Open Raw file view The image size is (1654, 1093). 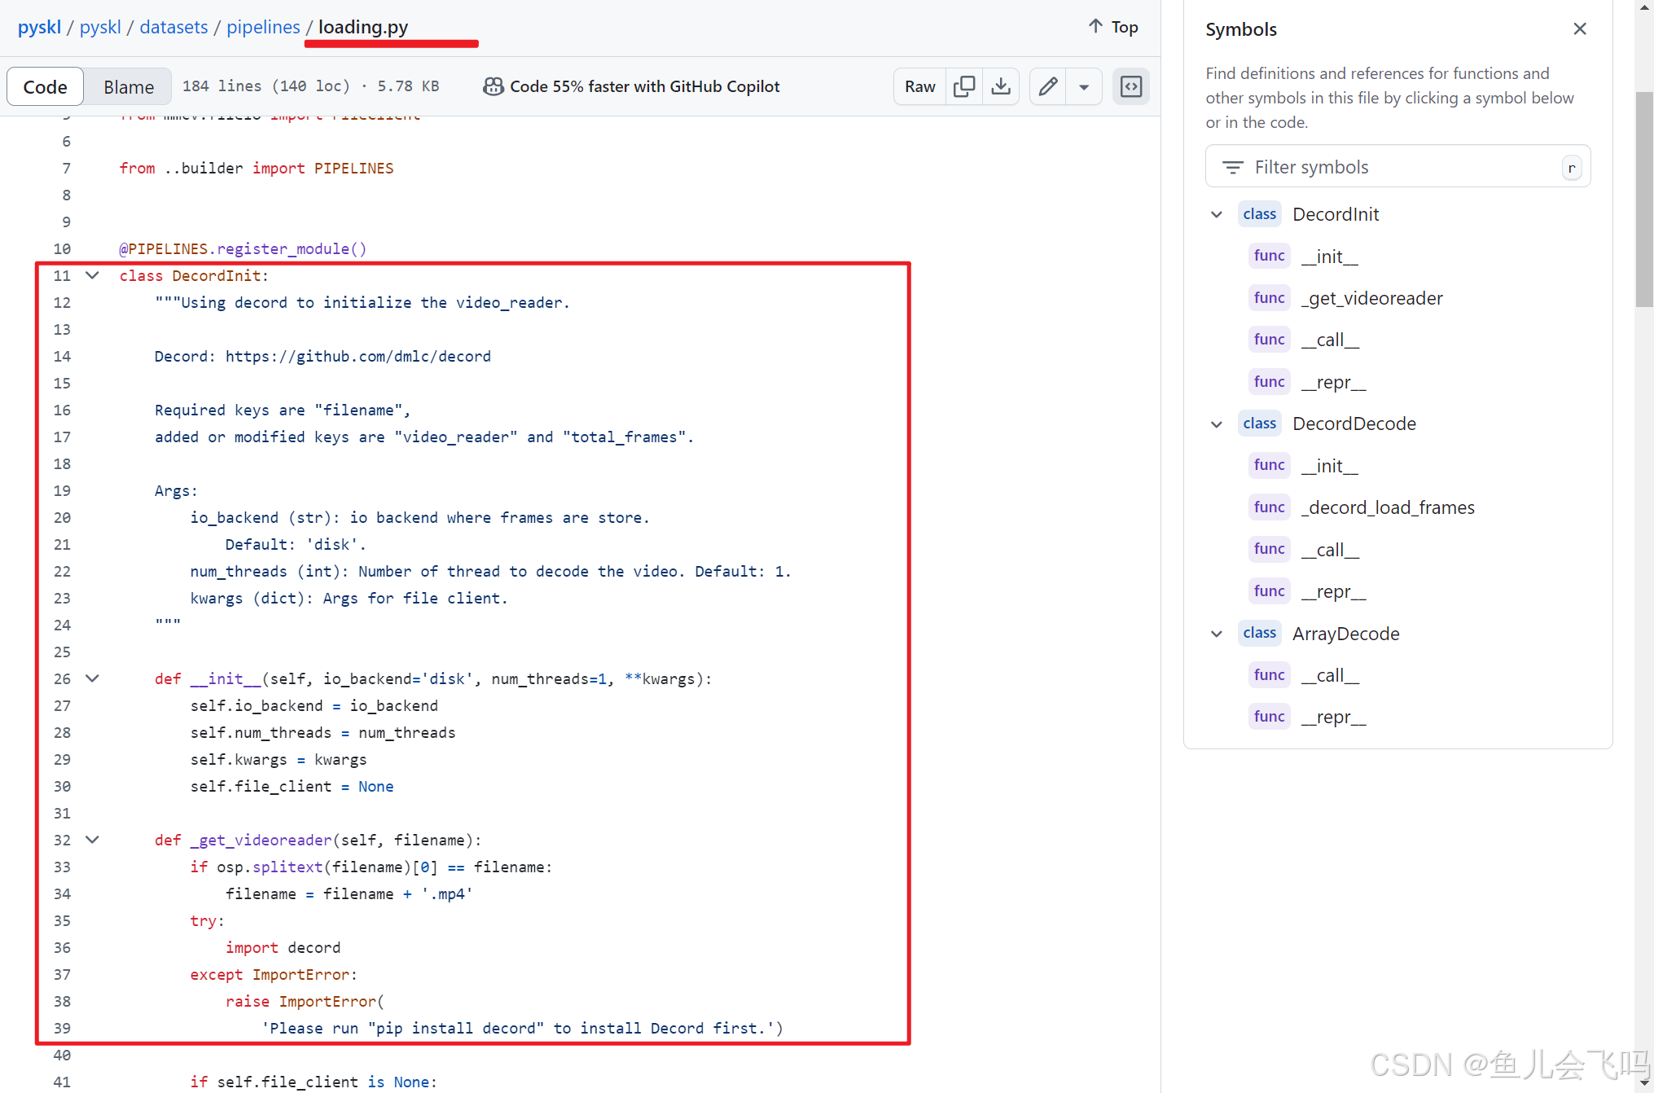pos(919,86)
